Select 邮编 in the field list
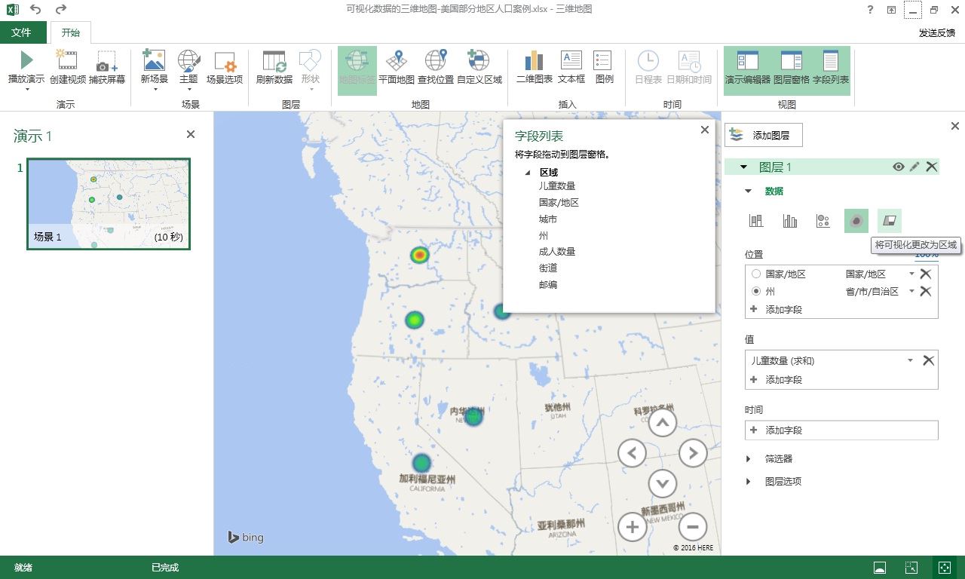965x579 pixels. point(548,285)
